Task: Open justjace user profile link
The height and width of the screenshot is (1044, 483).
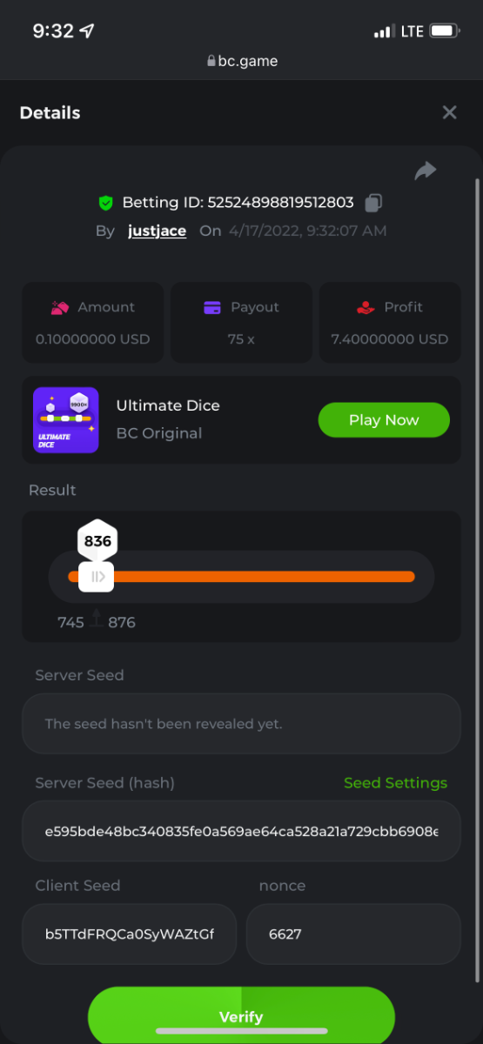Action: pos(157,231)
